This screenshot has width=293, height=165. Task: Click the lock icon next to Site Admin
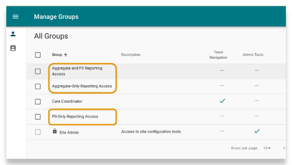(x=55, y=131)
